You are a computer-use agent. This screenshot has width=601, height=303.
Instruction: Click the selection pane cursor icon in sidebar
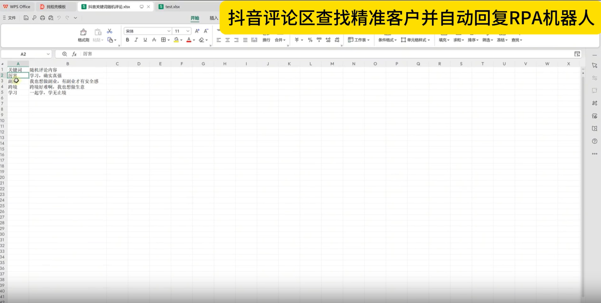pyautogui.click(x=594, y=66)
